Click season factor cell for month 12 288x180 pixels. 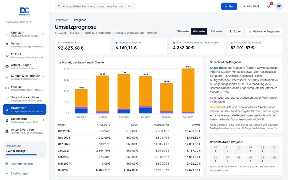coord(239,149)
